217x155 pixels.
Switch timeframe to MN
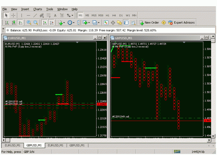coord(134,15)
